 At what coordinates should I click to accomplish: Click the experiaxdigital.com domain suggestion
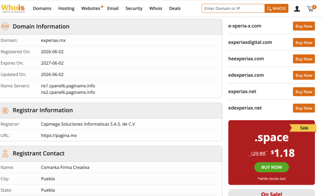pos(250,43)
